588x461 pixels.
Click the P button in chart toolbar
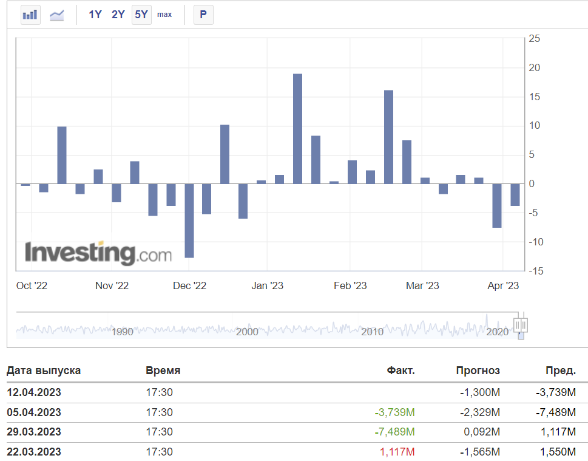pos(203,15)
